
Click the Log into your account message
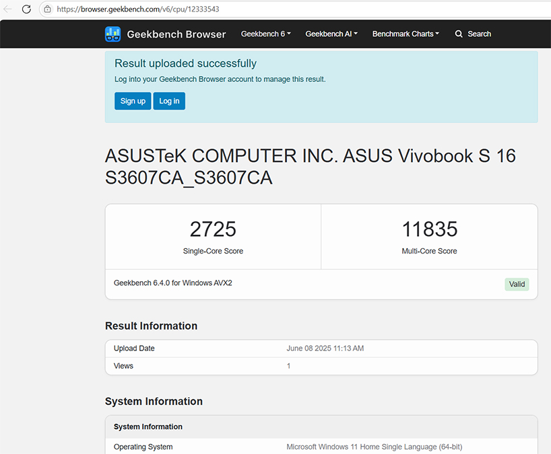point(220,79)
